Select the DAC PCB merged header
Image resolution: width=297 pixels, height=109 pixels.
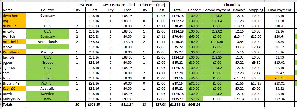pyautogui.click(x=85, y=5)
